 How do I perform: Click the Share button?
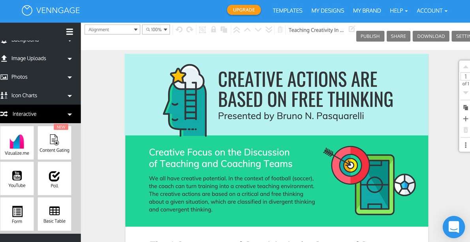coord(399,36)
